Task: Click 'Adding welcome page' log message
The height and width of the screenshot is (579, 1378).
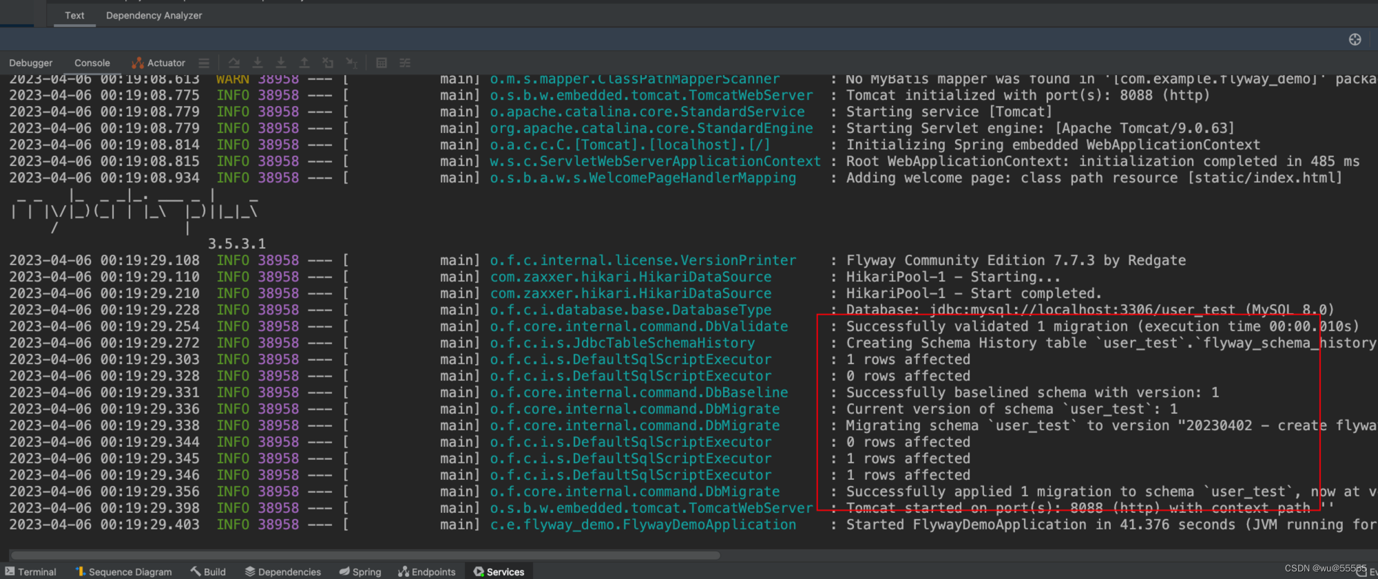Action: (1094, 178)
